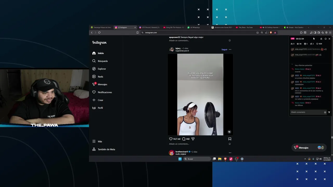The image size is (333, 187).
Task: Open lajary_ post options menu
Action: point(230,50)
